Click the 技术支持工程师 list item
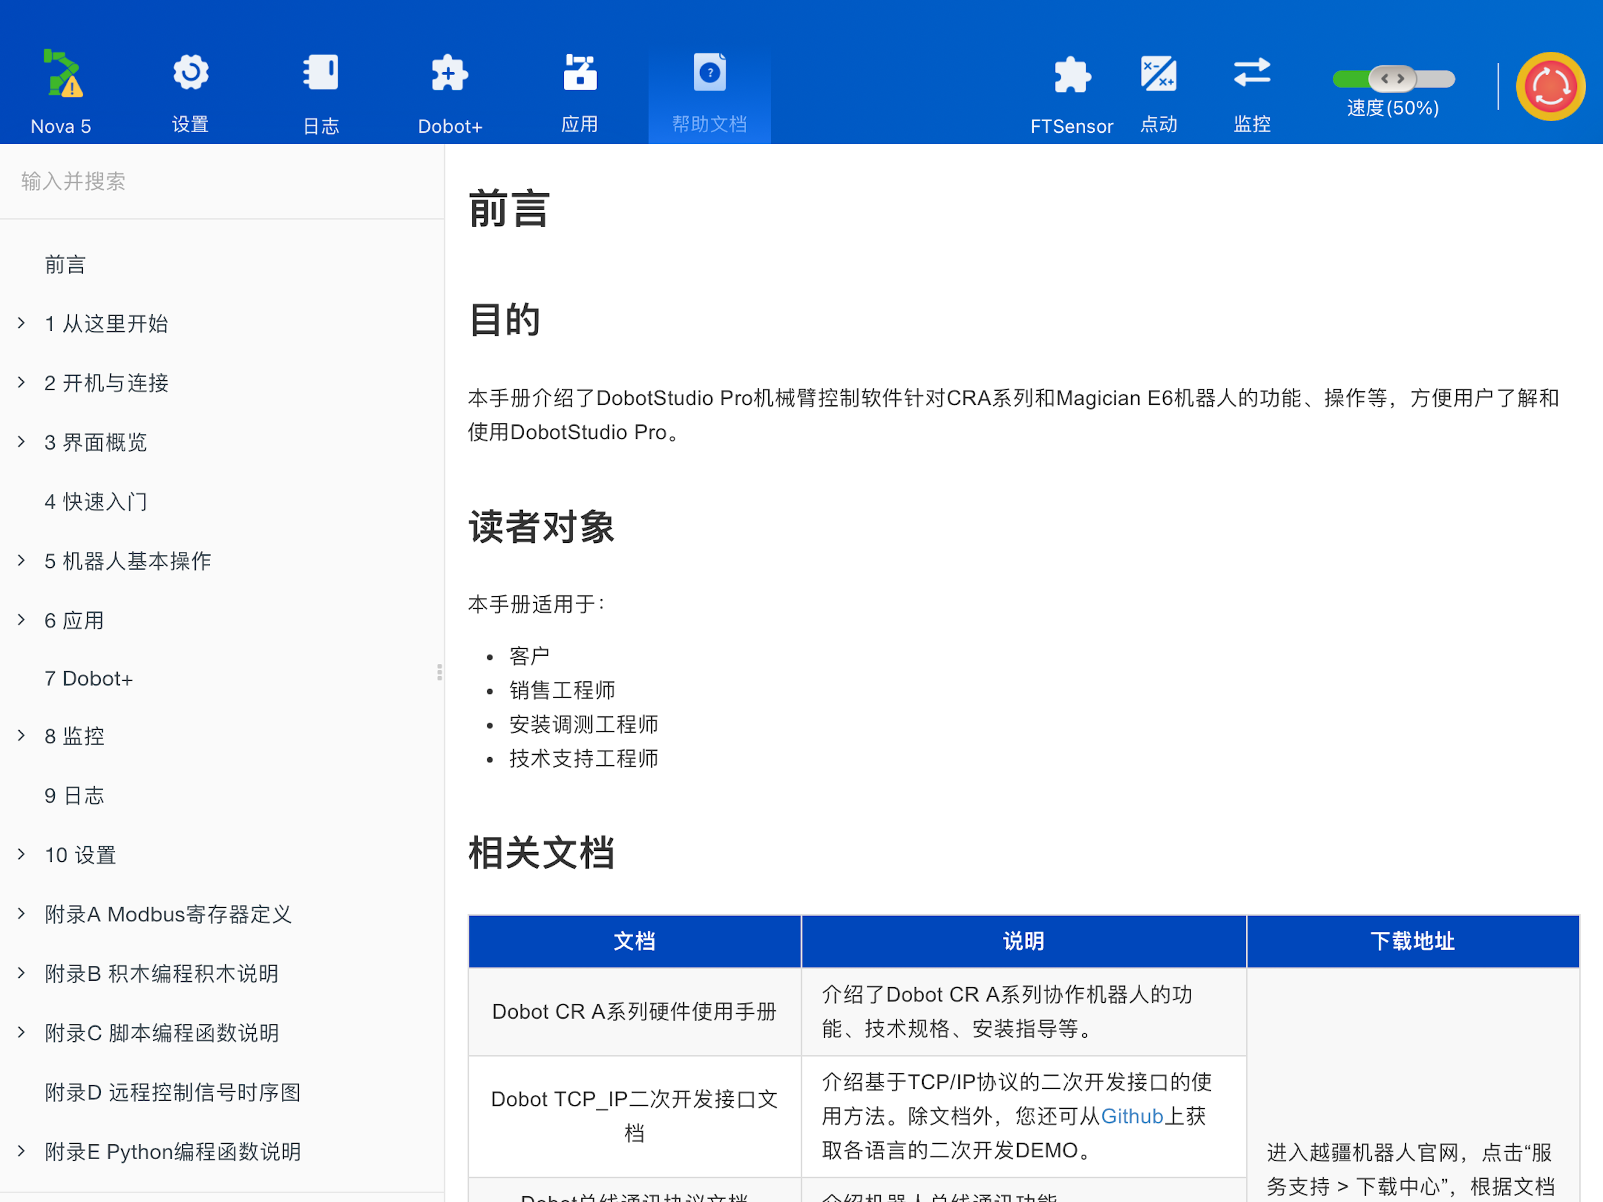The width and height of the screenshot is (1603, 1202). (x=584, y=759)
